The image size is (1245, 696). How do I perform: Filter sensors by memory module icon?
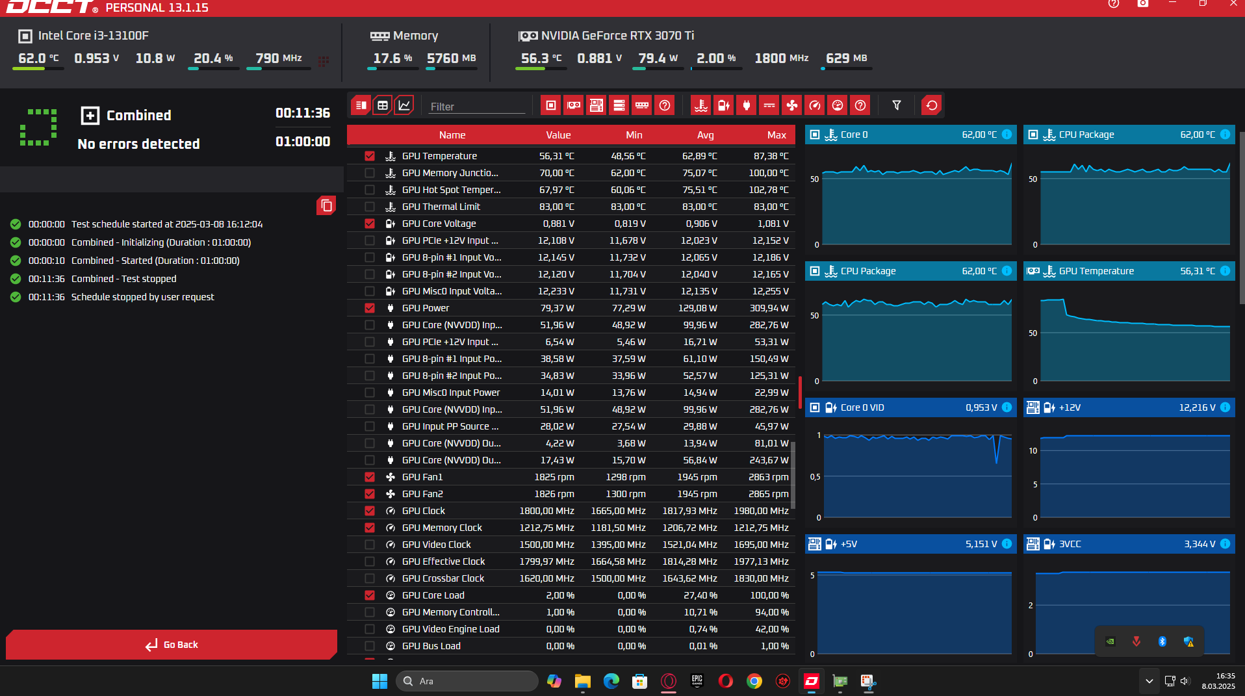pos(642,105)
